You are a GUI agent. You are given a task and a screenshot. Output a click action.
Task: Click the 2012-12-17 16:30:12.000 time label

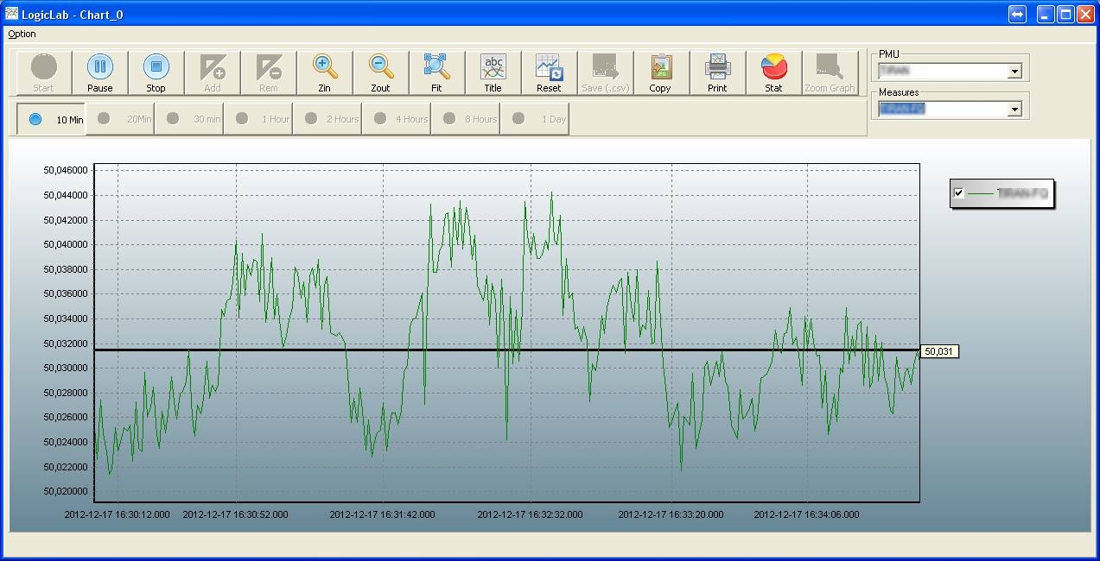[118, 514]
